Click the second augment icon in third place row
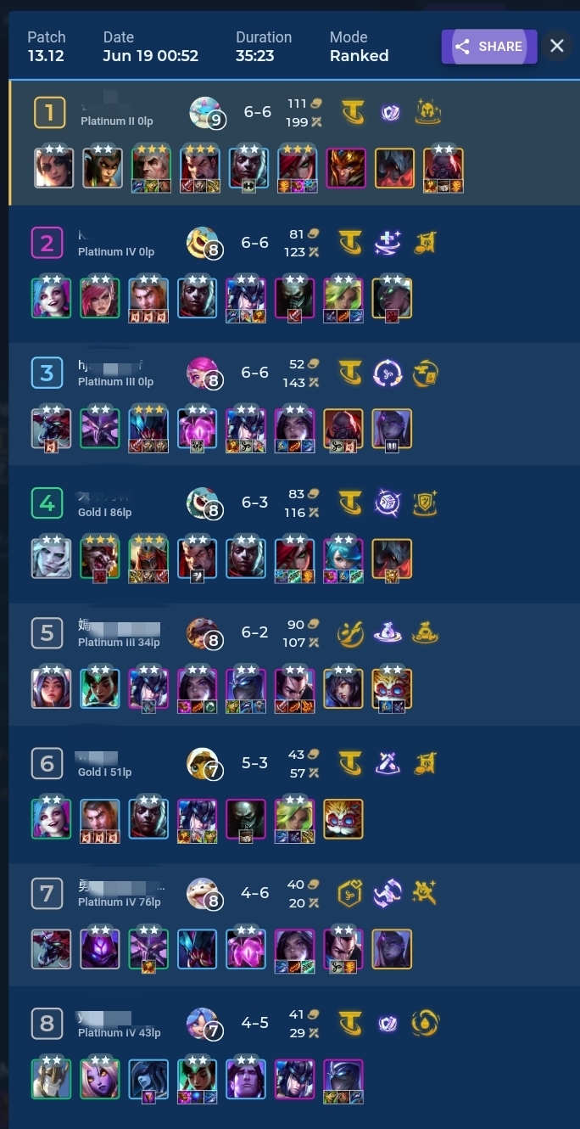 [388, 373]
